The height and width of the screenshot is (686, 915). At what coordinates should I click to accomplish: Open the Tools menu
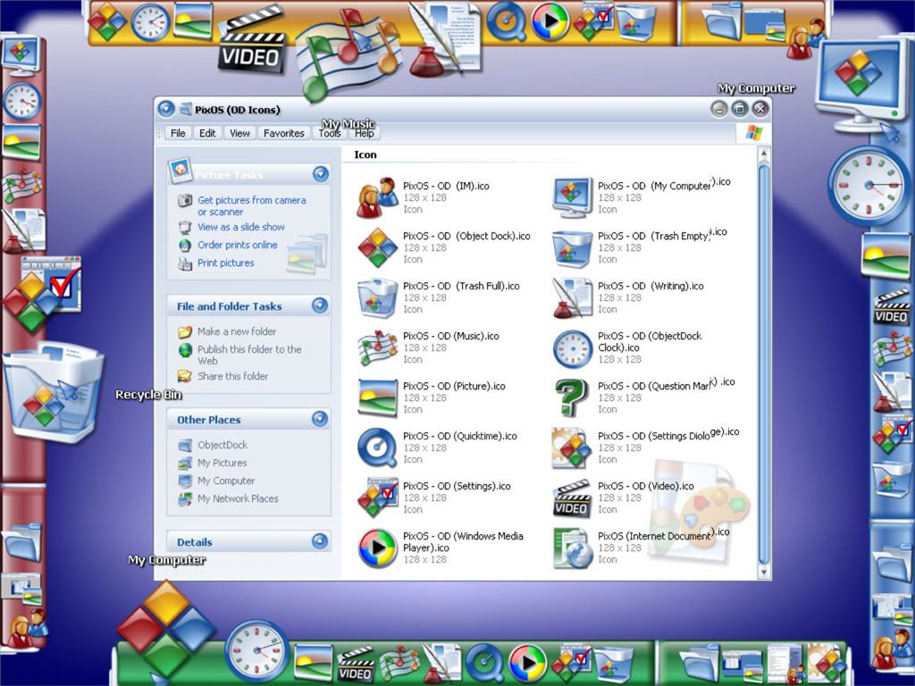coord(330,133)
